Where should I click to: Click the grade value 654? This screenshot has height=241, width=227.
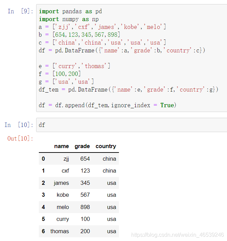[85, 159]
